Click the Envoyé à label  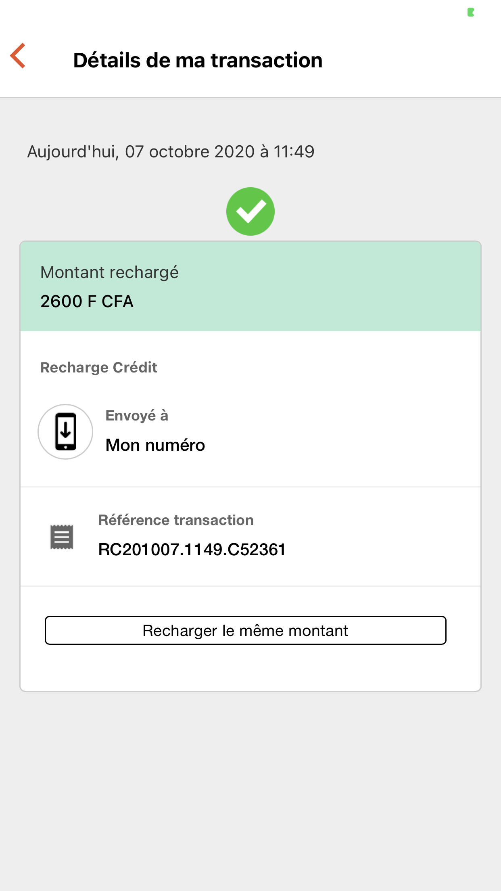(137, 416)
